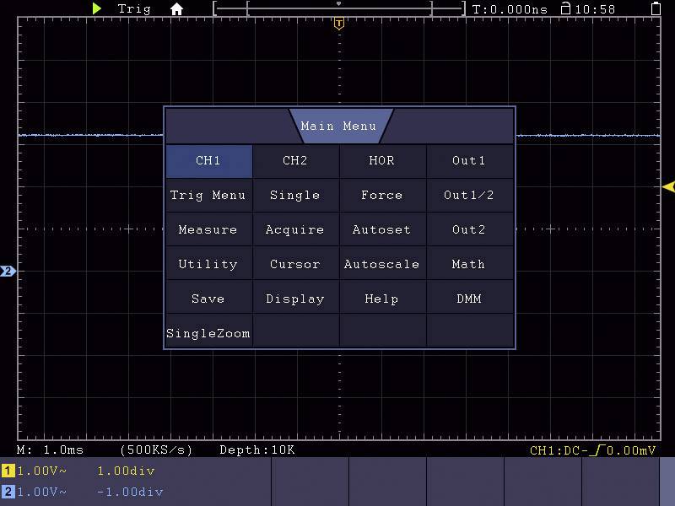This screenshot has height=506, width=675.
Task: Click the blue CH2 channel badge
Action: tap(7, 489)
